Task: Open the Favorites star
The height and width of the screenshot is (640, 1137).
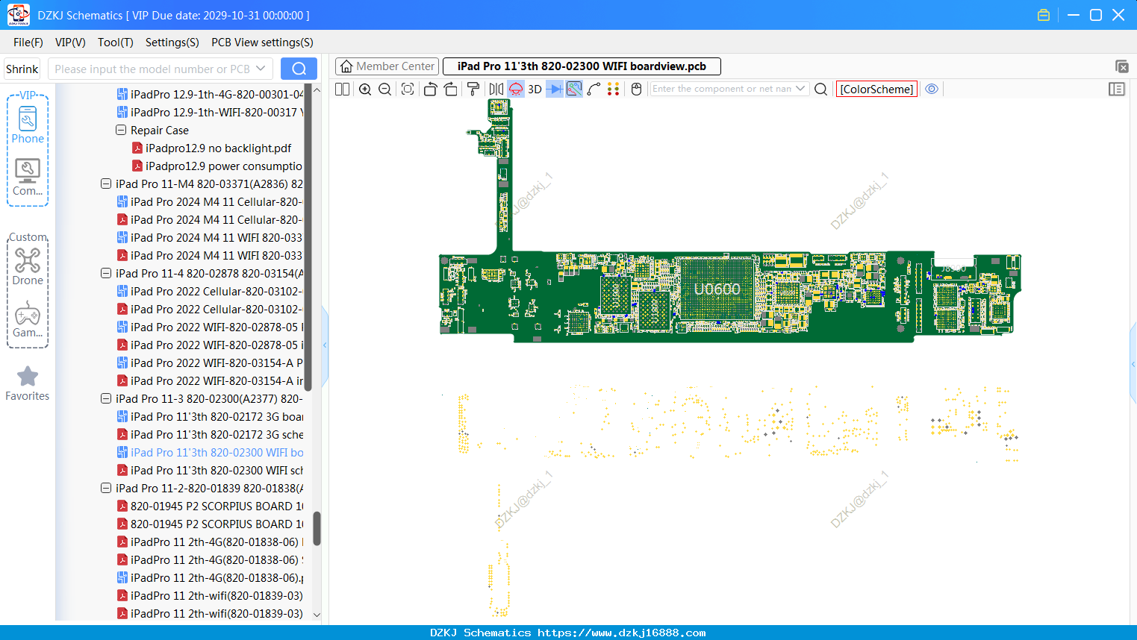Action: pyautogui.click(x=28, y=383)
